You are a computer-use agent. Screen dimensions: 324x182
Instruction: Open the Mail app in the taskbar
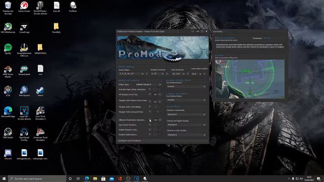(111, 178)
